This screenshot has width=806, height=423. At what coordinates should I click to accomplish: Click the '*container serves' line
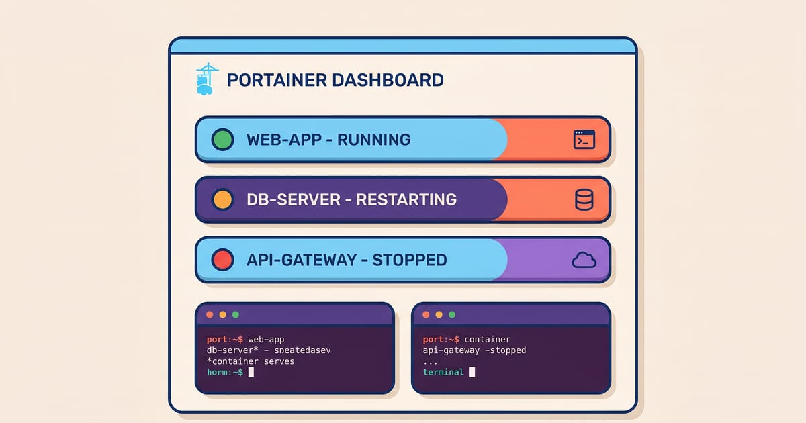251,361
